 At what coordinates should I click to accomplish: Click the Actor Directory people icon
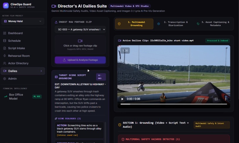[4, 63]
